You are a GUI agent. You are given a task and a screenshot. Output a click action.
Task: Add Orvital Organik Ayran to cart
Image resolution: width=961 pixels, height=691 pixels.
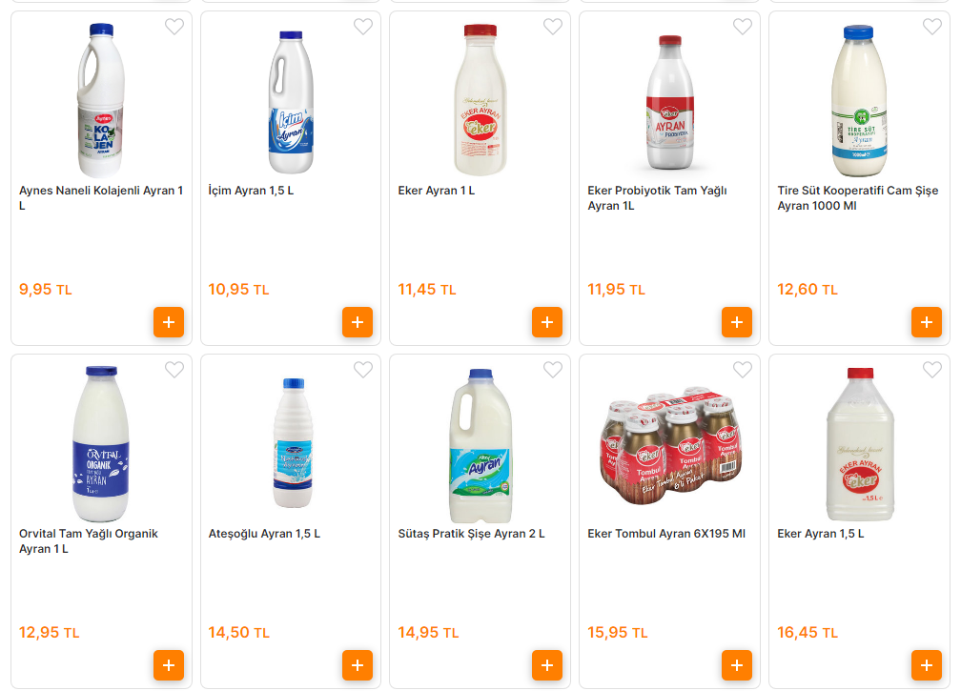pos(168,665)
